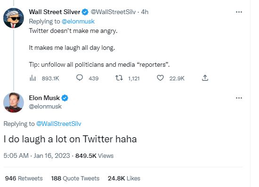The image size is (259, 187).
Task: Retweet the Wall Street Silver tweet
Action: 119,78
